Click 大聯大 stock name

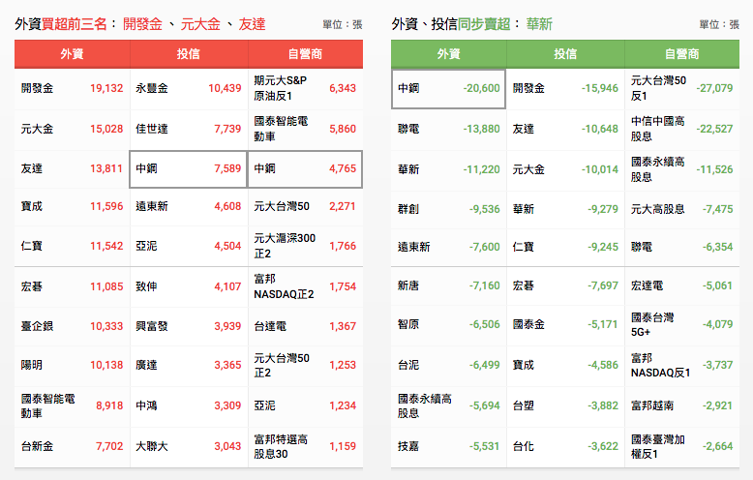[152, 446]
